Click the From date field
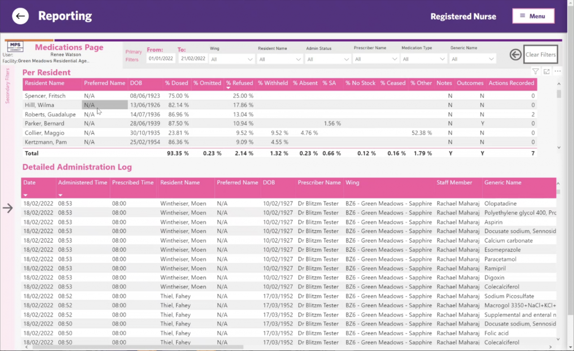Image resolution: width=574 pixels, height=351 pixels. (161, 59)
